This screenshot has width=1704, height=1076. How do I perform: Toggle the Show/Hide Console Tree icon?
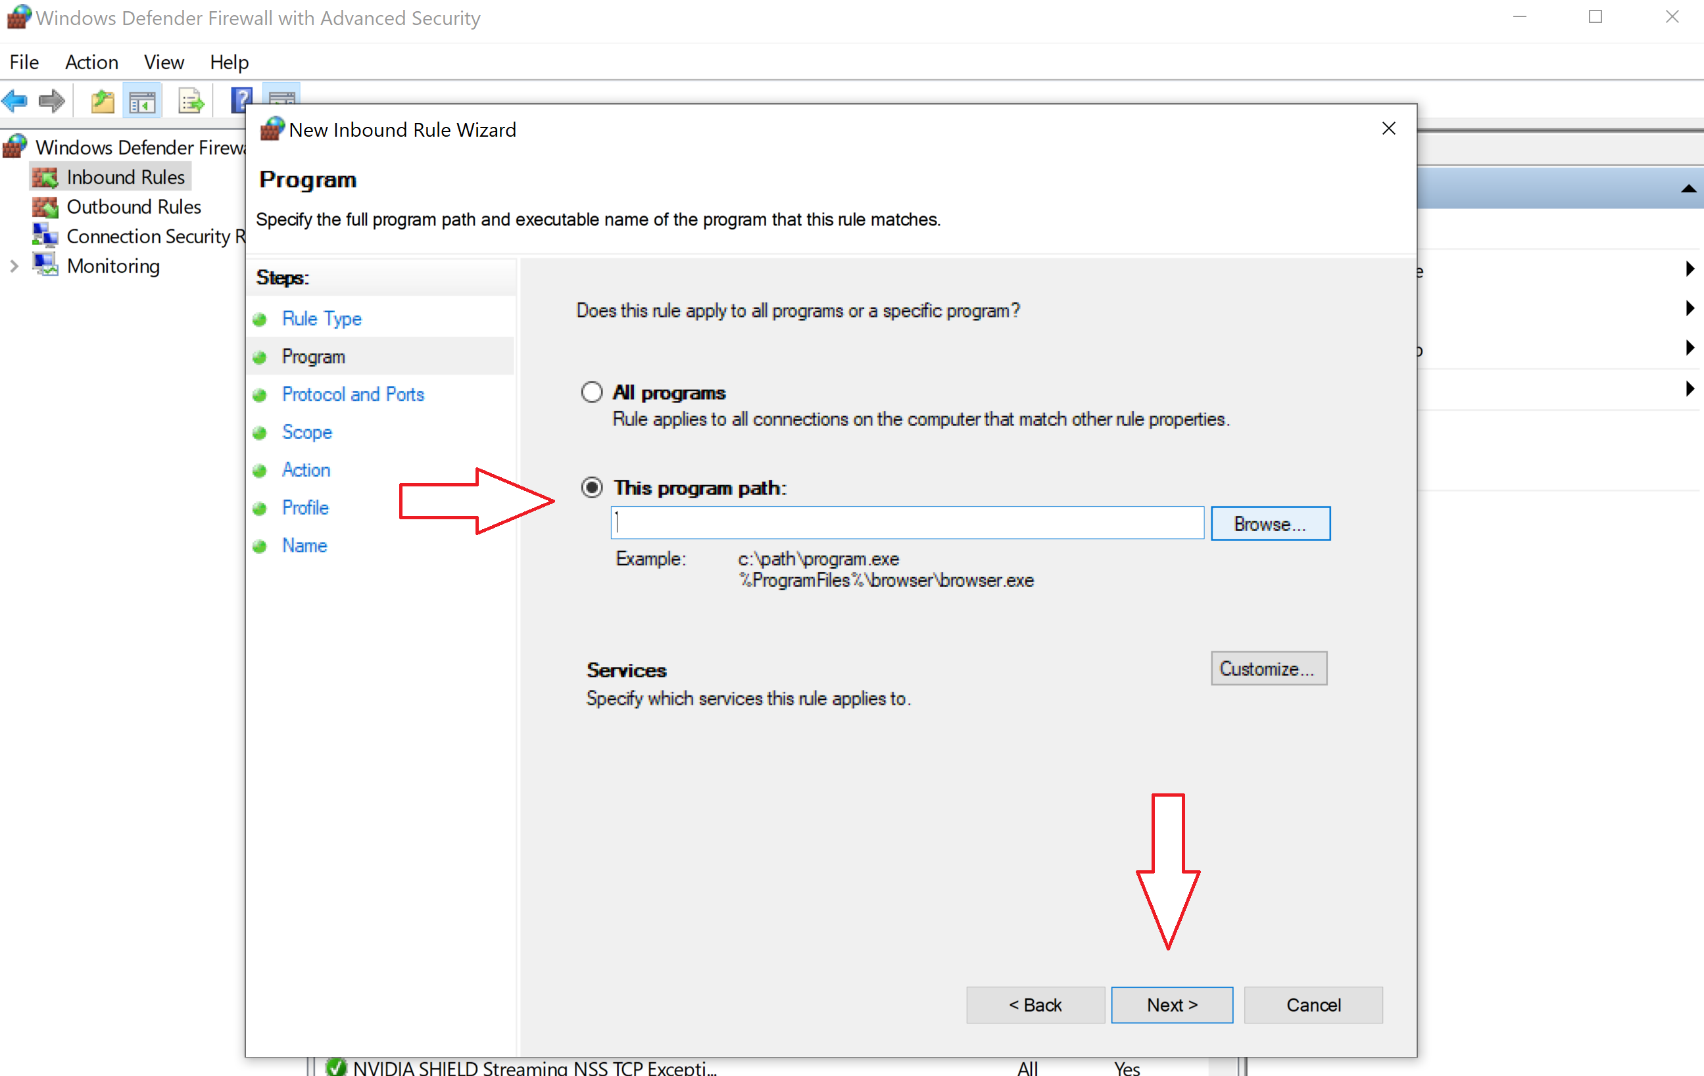pos(142,101)
